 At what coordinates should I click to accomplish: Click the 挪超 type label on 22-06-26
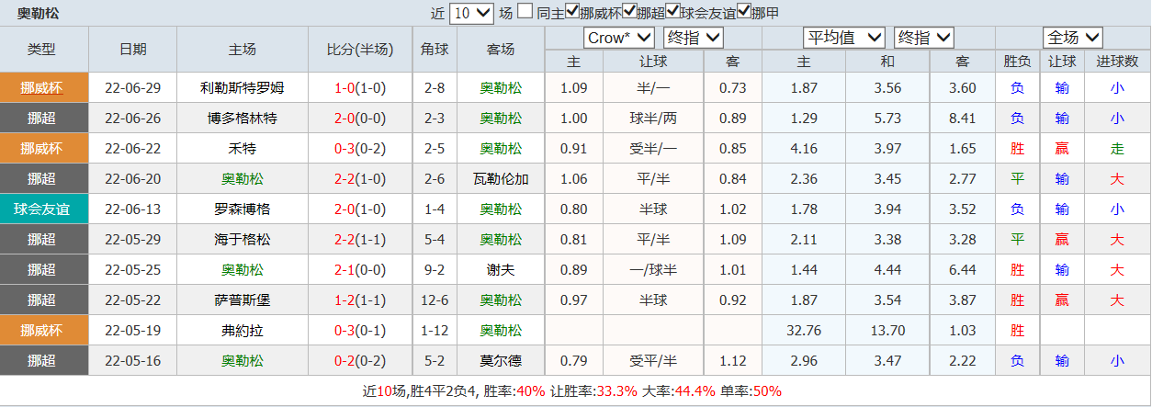click(x=41, y=119)
